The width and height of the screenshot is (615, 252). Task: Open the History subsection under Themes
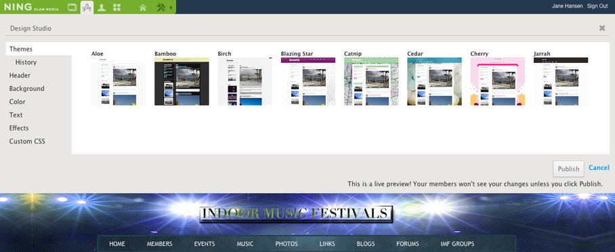tap(26, 62)
